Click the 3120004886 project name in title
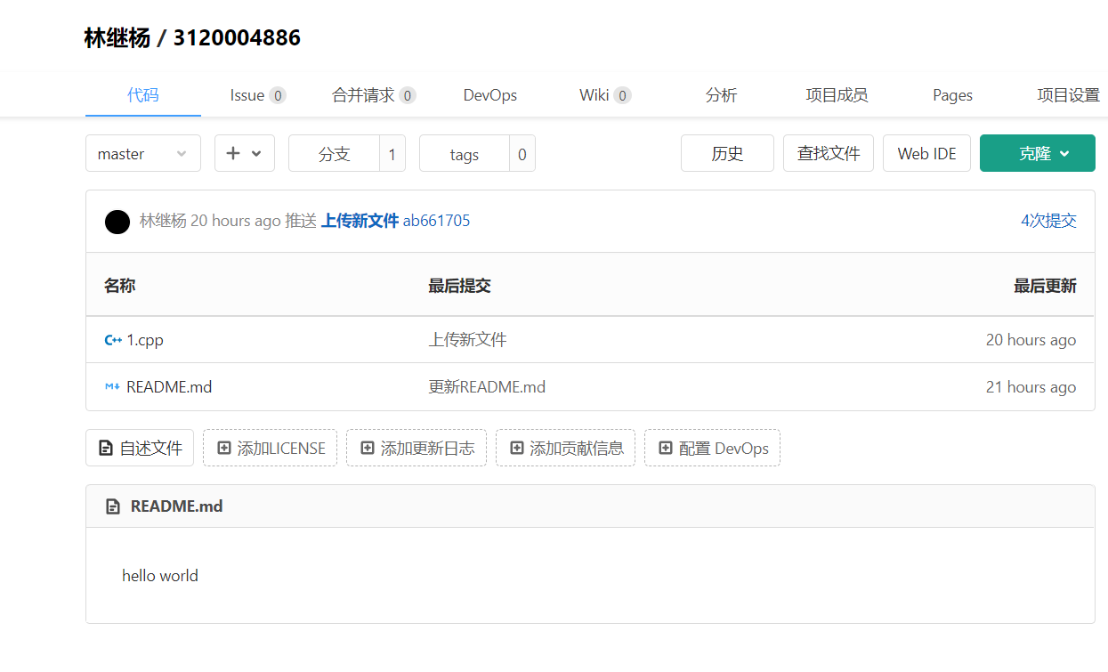1108x672 pixels. (x=237, y=37)
